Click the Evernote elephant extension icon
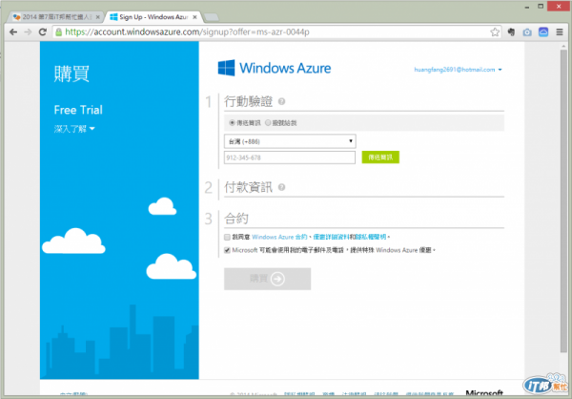Viewport: 572px width, 399px height. click(511, 32)
